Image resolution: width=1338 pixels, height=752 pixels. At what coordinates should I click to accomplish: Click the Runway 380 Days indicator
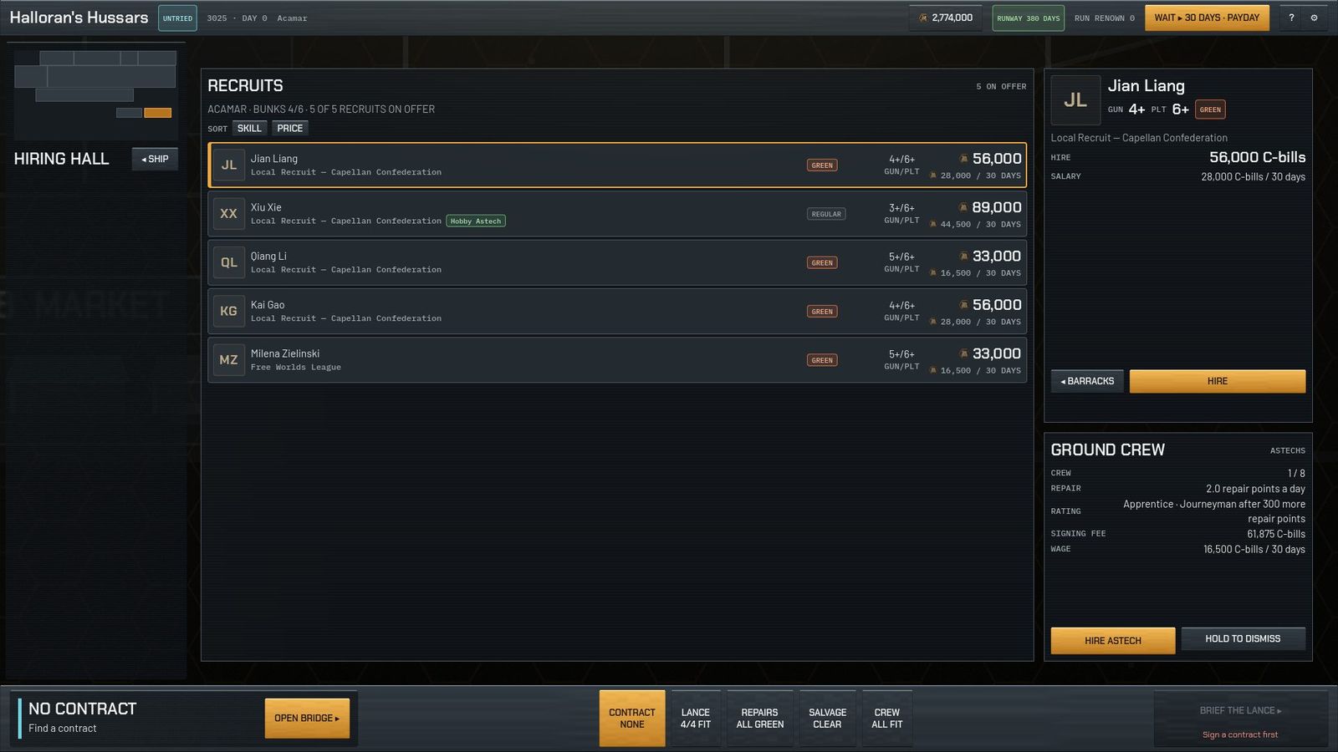pyautogui.click(x=1029, y=18)
